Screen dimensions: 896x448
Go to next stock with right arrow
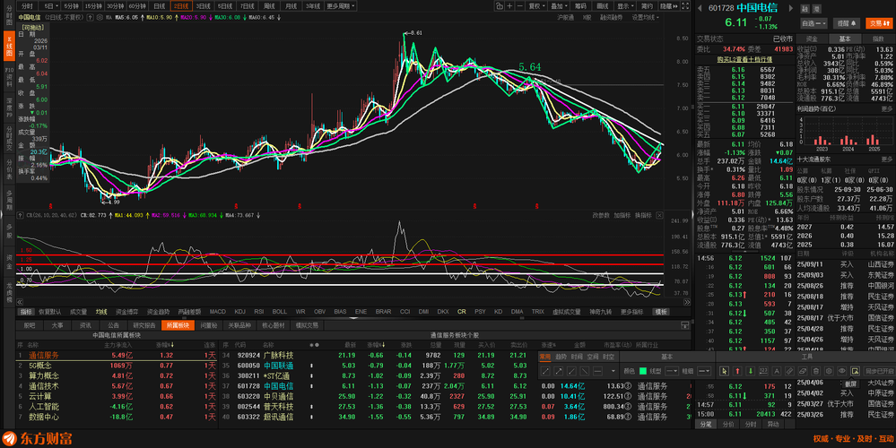[x=791, y=8]
